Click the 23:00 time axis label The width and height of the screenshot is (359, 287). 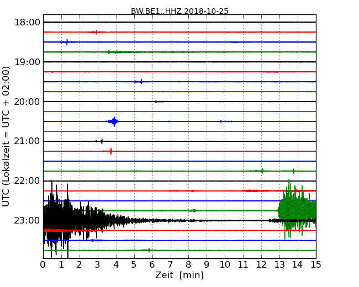[x=27, y=220]
